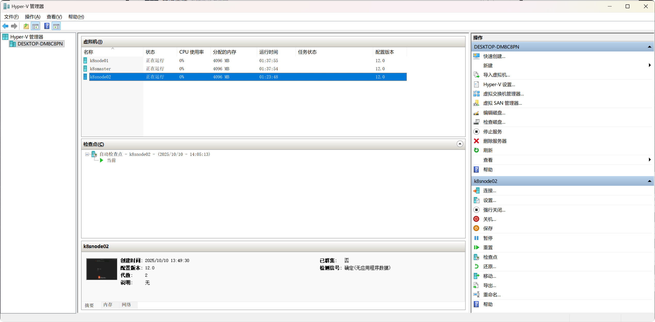The width and height of the screenshot is (655, 322).
Task: Click the back arrow toolbar icon
Action: click(5, 26)
